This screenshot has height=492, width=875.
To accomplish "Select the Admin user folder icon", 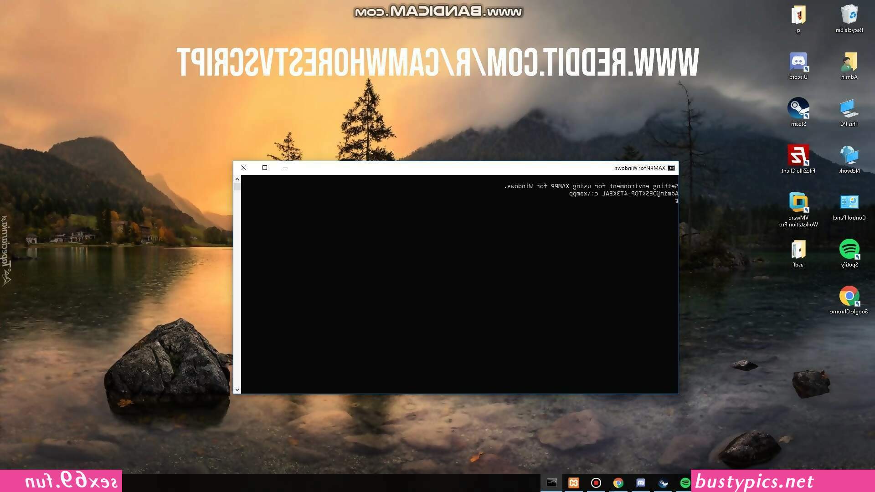I will [x=849, y=66].
